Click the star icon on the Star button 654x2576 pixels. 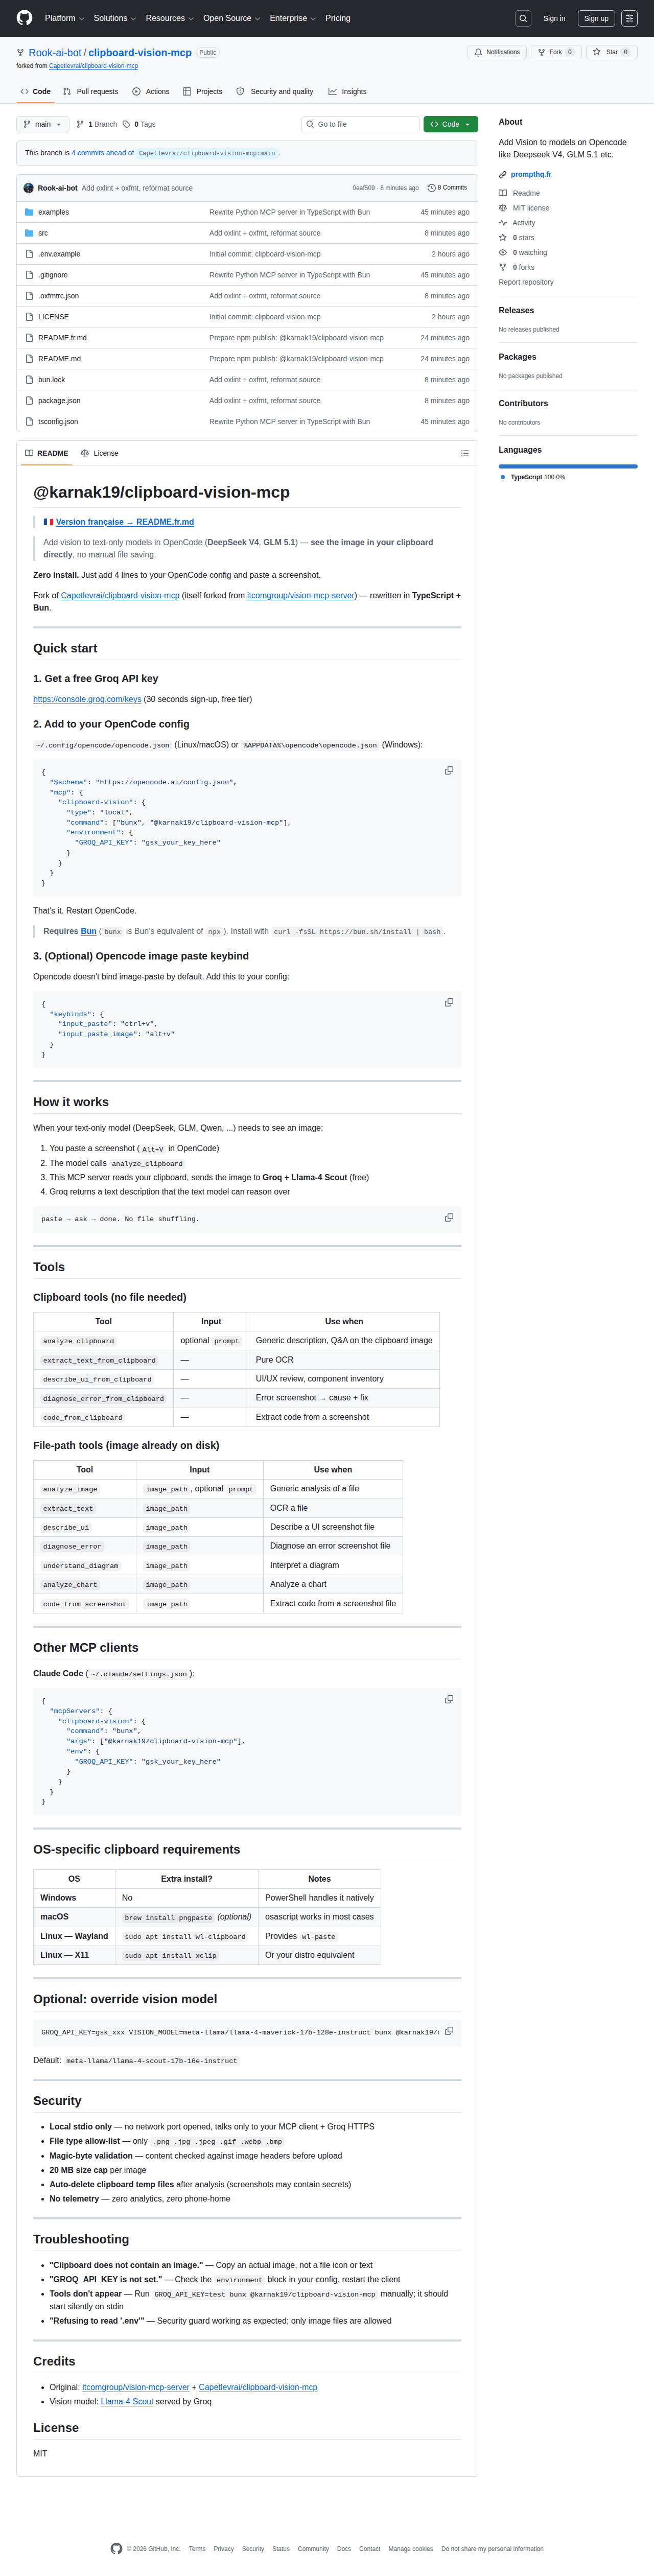coord(597,52)
